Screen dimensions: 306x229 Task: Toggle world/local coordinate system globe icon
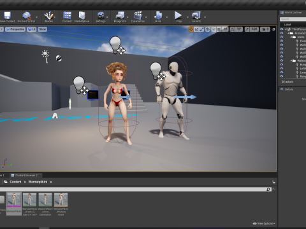208,29
